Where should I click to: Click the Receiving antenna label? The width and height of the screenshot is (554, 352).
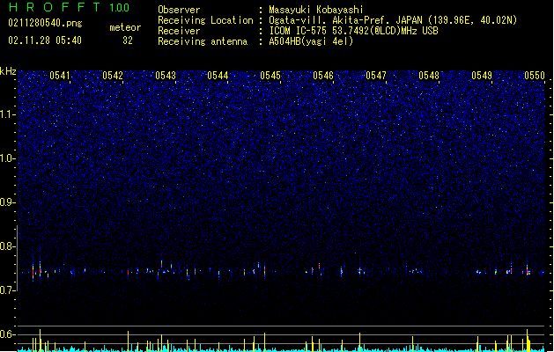(x=203, y=41)
